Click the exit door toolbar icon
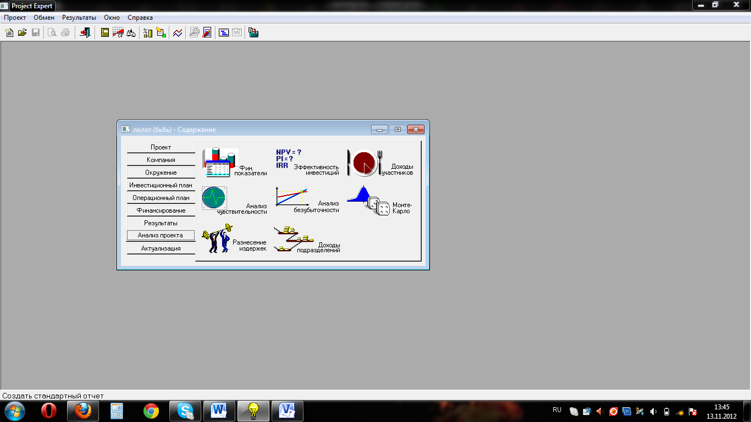This screenshot has width=751, height=422. click(x=85, y=32)
